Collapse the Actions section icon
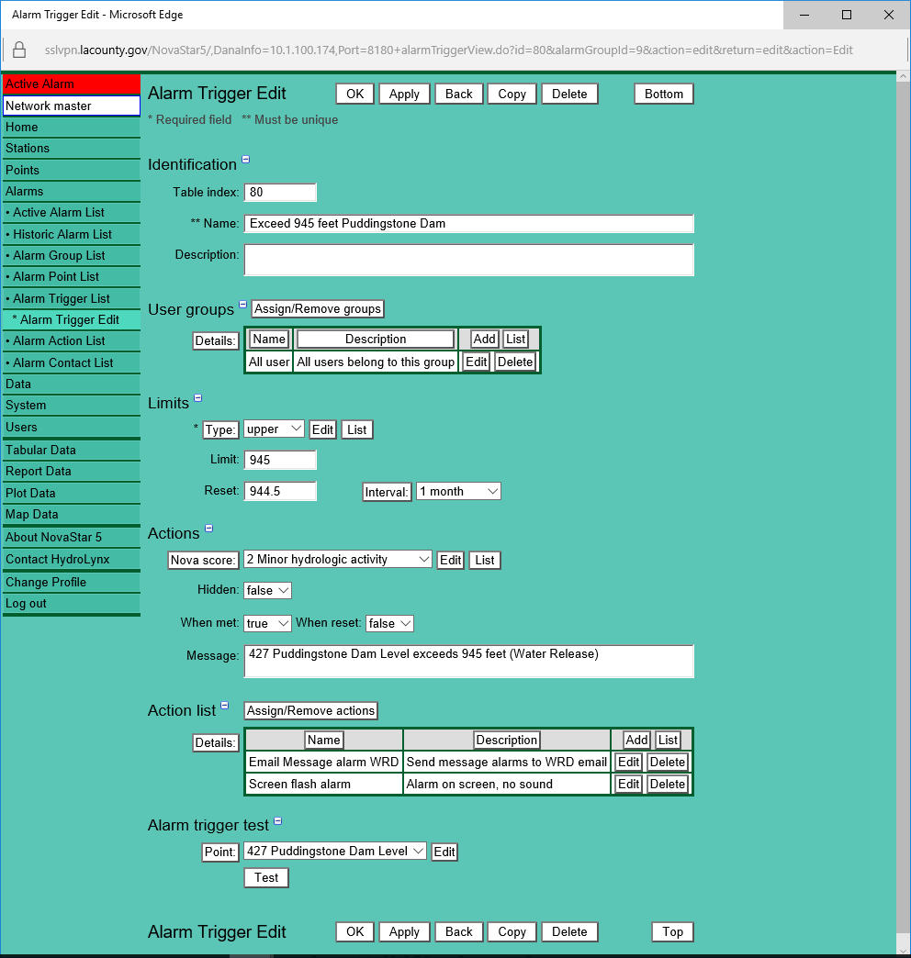The image size is (911, 958). [x=208, y=529]
